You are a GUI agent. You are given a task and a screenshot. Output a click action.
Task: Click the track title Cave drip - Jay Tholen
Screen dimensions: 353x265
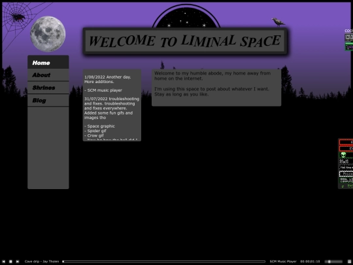42,261
